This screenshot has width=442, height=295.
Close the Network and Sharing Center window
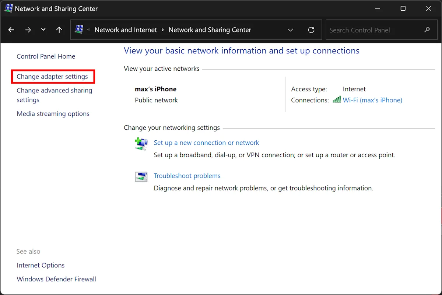coord(429,8)
